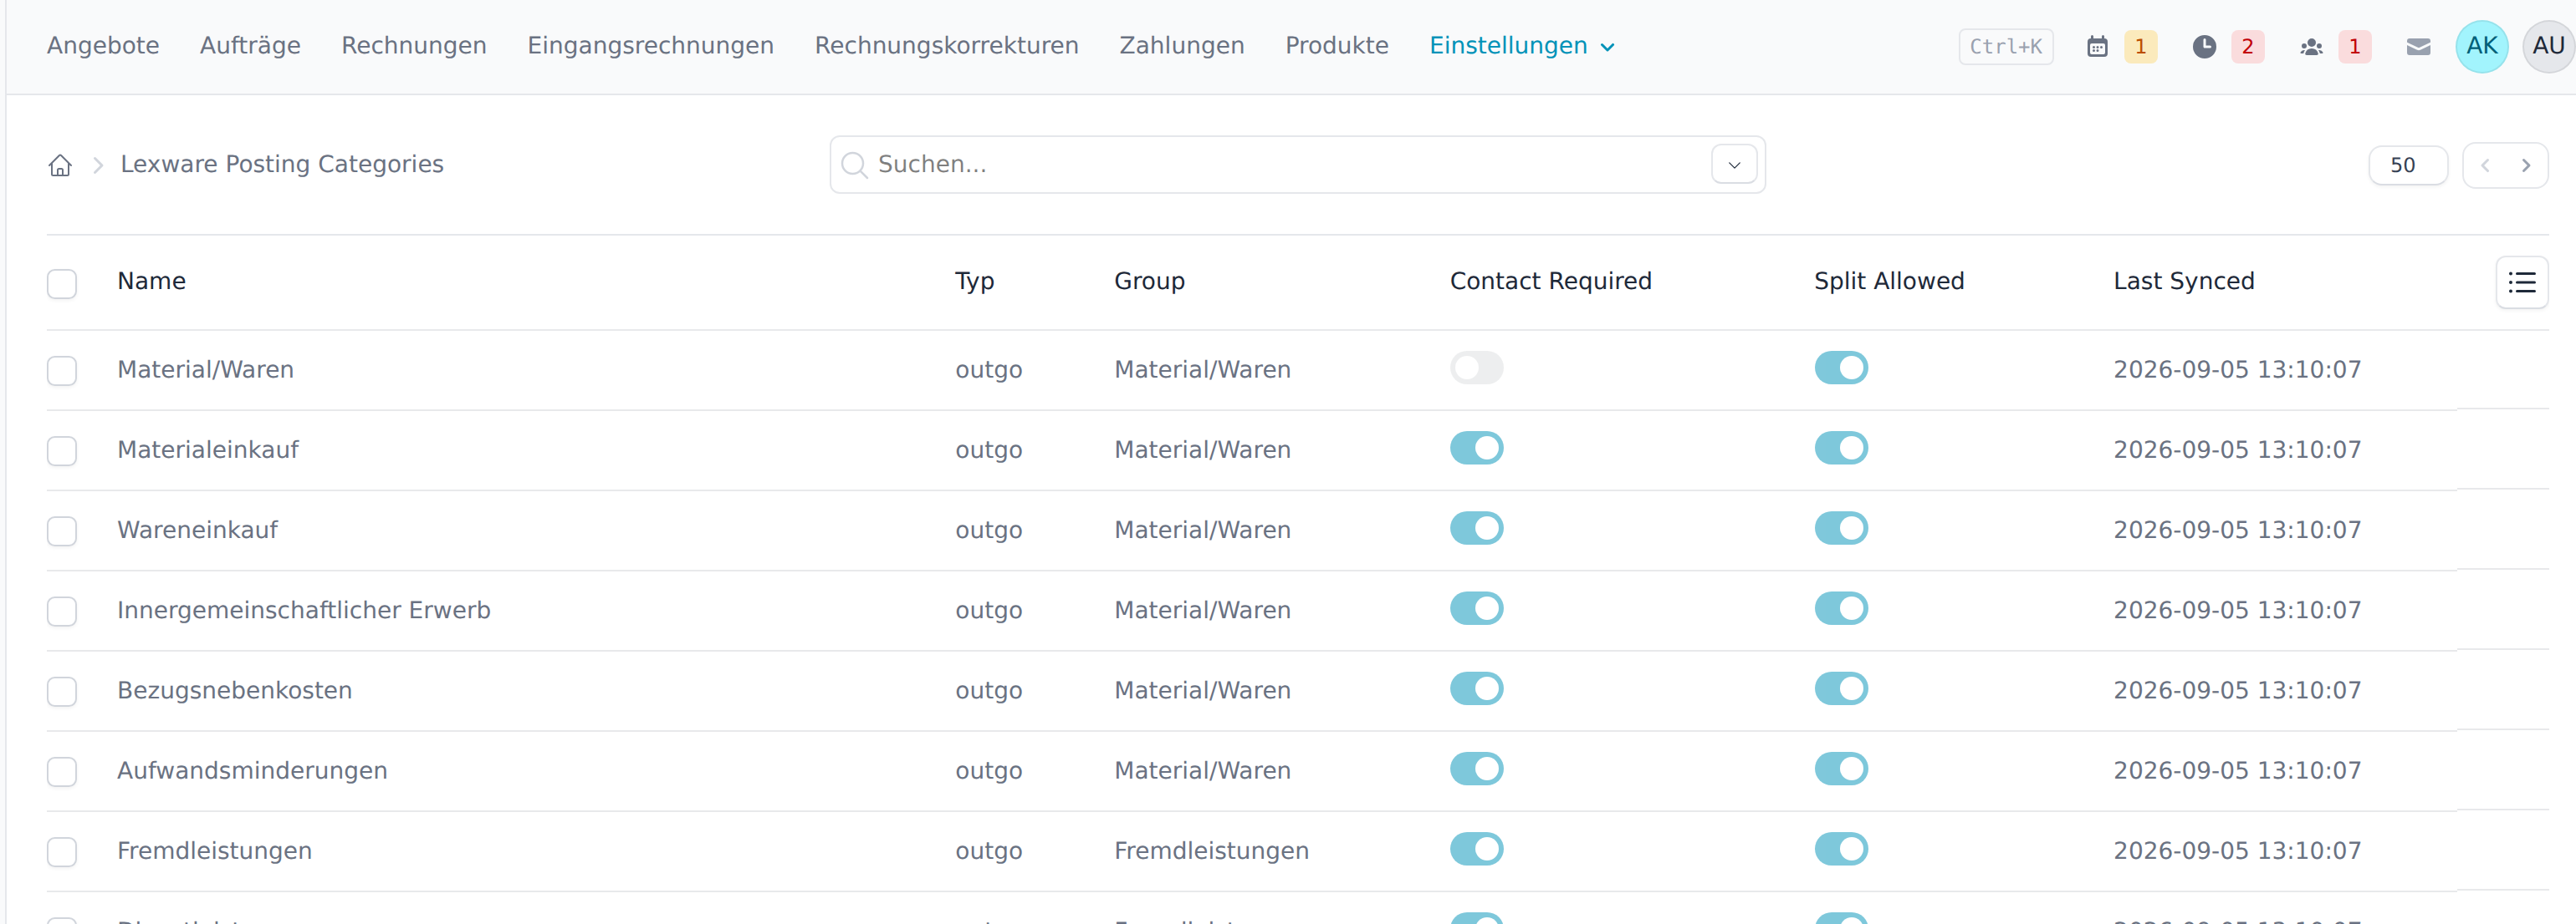This screenshot has width=2576, height=924.
Task: Open the Zahlungen menu
Action: pos(1181,46)
